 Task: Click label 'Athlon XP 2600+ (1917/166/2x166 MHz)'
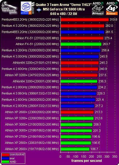click(x=32, y=149)
